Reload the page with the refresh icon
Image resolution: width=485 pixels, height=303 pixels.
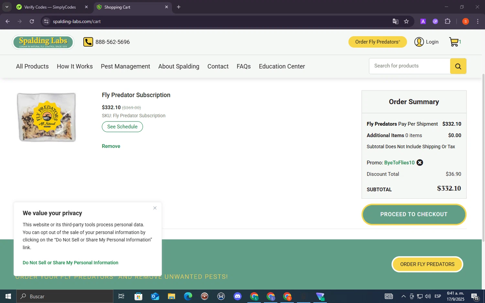32,21
